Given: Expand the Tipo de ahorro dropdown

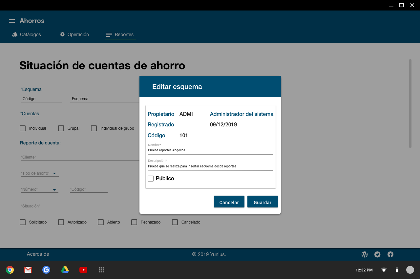Looking at the screenshot, I should [x=54, y=173].
